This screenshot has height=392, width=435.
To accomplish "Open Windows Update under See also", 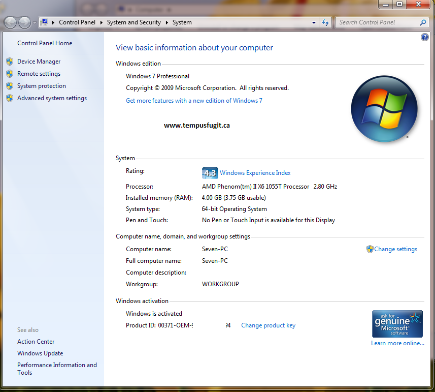I will click(40, 353).
